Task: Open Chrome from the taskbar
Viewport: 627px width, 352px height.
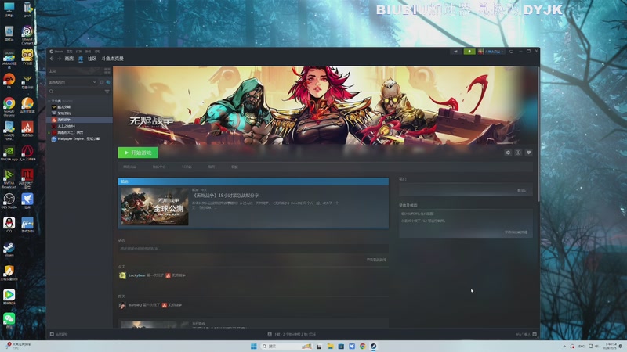Action: 362,346
